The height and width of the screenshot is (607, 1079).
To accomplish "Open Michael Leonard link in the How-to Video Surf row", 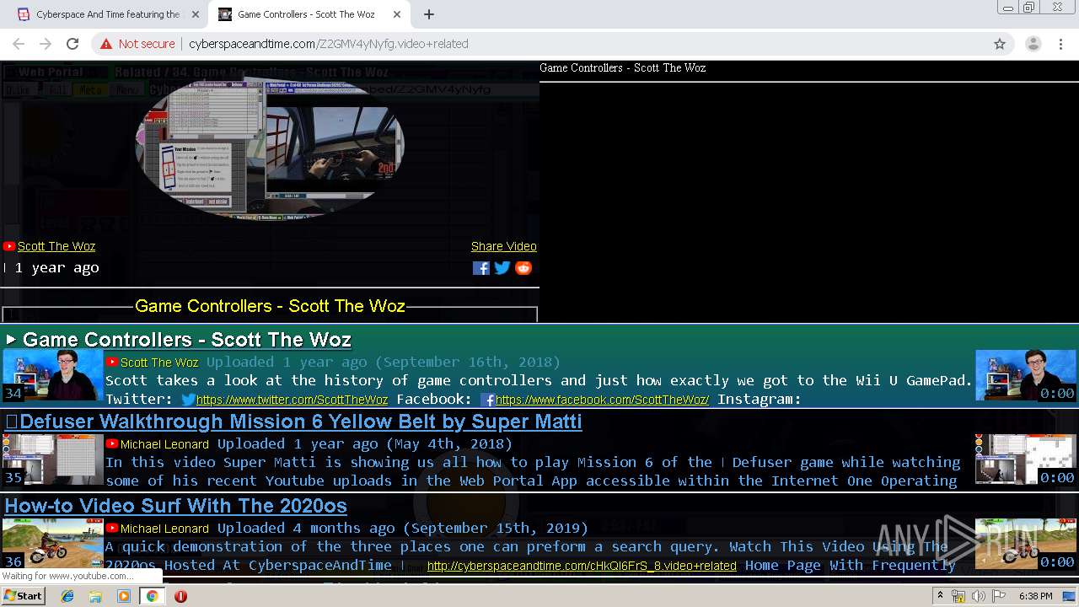I will (164, 529).
